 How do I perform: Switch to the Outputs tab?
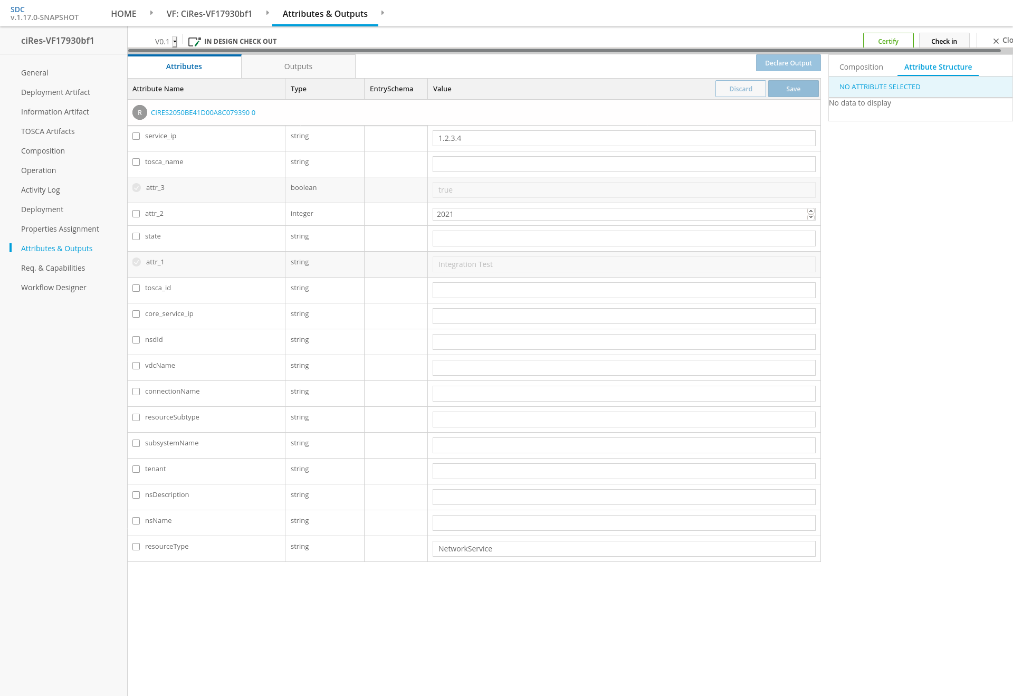pos(298,66)
